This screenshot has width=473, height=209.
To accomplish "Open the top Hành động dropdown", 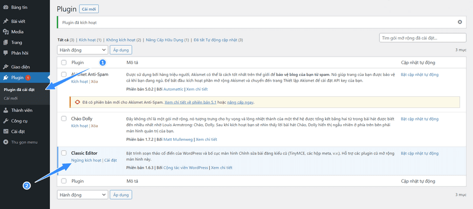I will coord(83,50).
